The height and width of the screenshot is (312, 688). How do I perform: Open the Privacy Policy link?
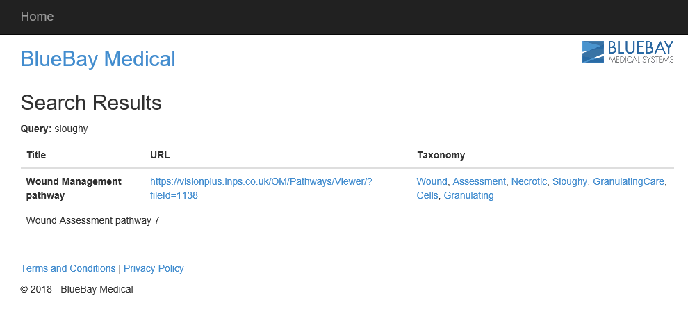click(154, 268)
